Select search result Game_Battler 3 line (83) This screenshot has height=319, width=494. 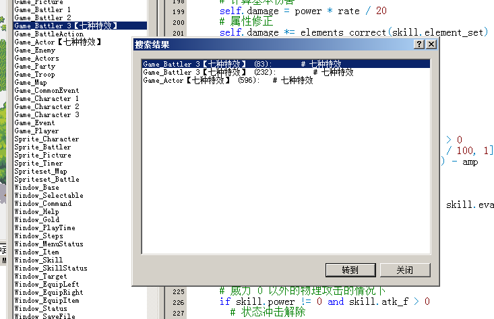click(x=286, y=64)
